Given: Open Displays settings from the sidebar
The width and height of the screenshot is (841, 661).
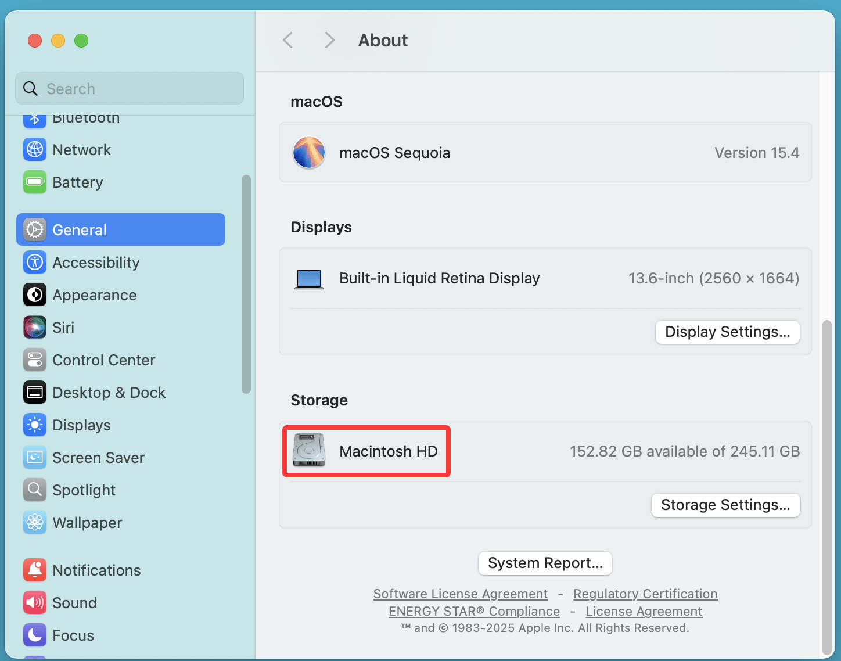Looking at the screenshot, I should click(x=82, y=425).
